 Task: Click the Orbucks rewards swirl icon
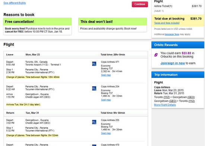[x=156, y=55]
